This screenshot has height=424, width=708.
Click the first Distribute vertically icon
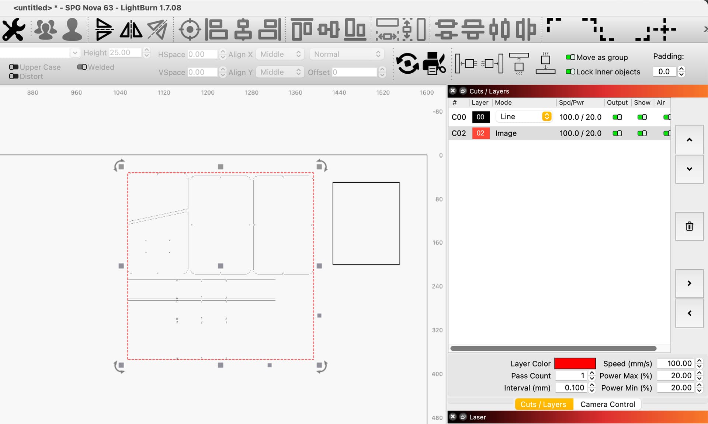pyautogui.click(x=446, y=29)
